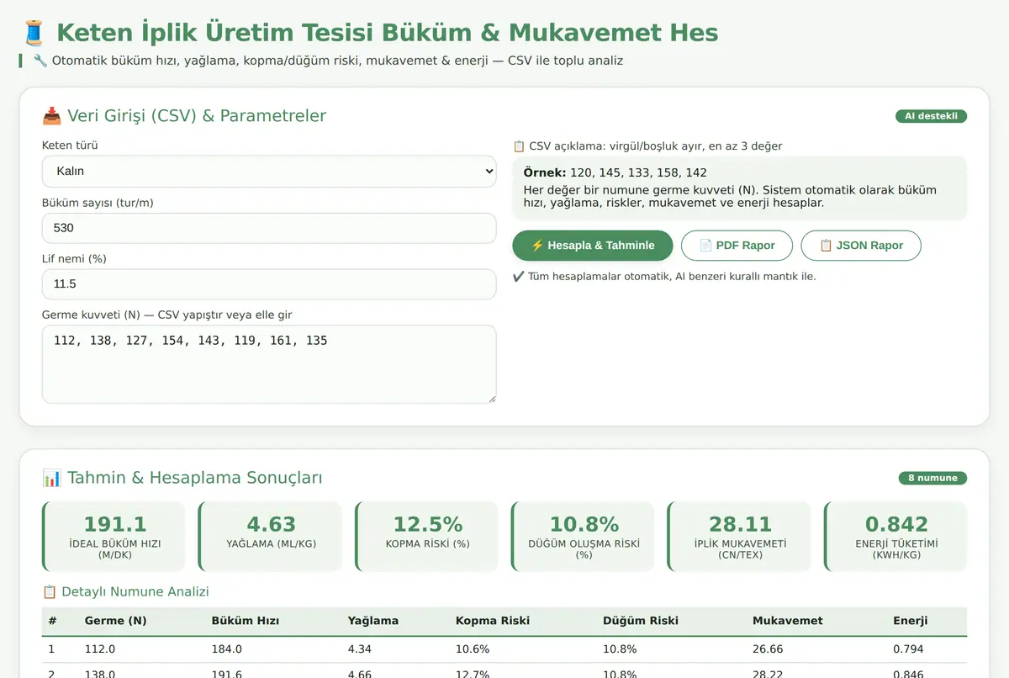Click the thread spool icon in title
This screenshot has width=1009, height=678.
34,33
